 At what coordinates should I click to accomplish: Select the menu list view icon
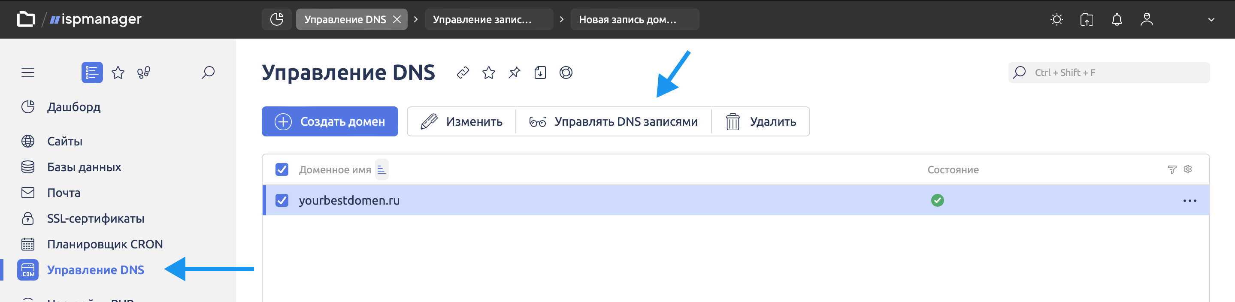pyautogui.click(x=92, y=72)
